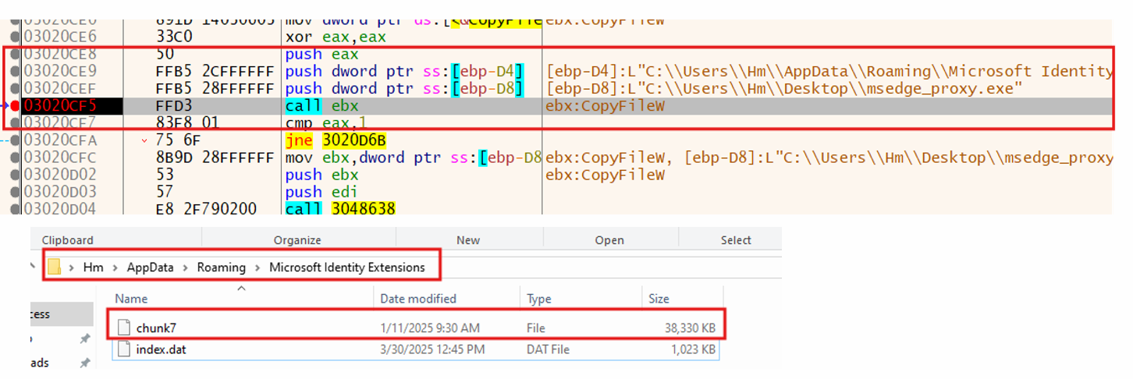Click the jne 3020D6B jump instruction
This screenshot has height=379, width=1133.
(336, 140)
